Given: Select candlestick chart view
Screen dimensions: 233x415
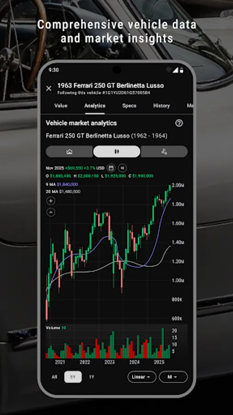Looking at the screenshot, I should tap(117, 152).
